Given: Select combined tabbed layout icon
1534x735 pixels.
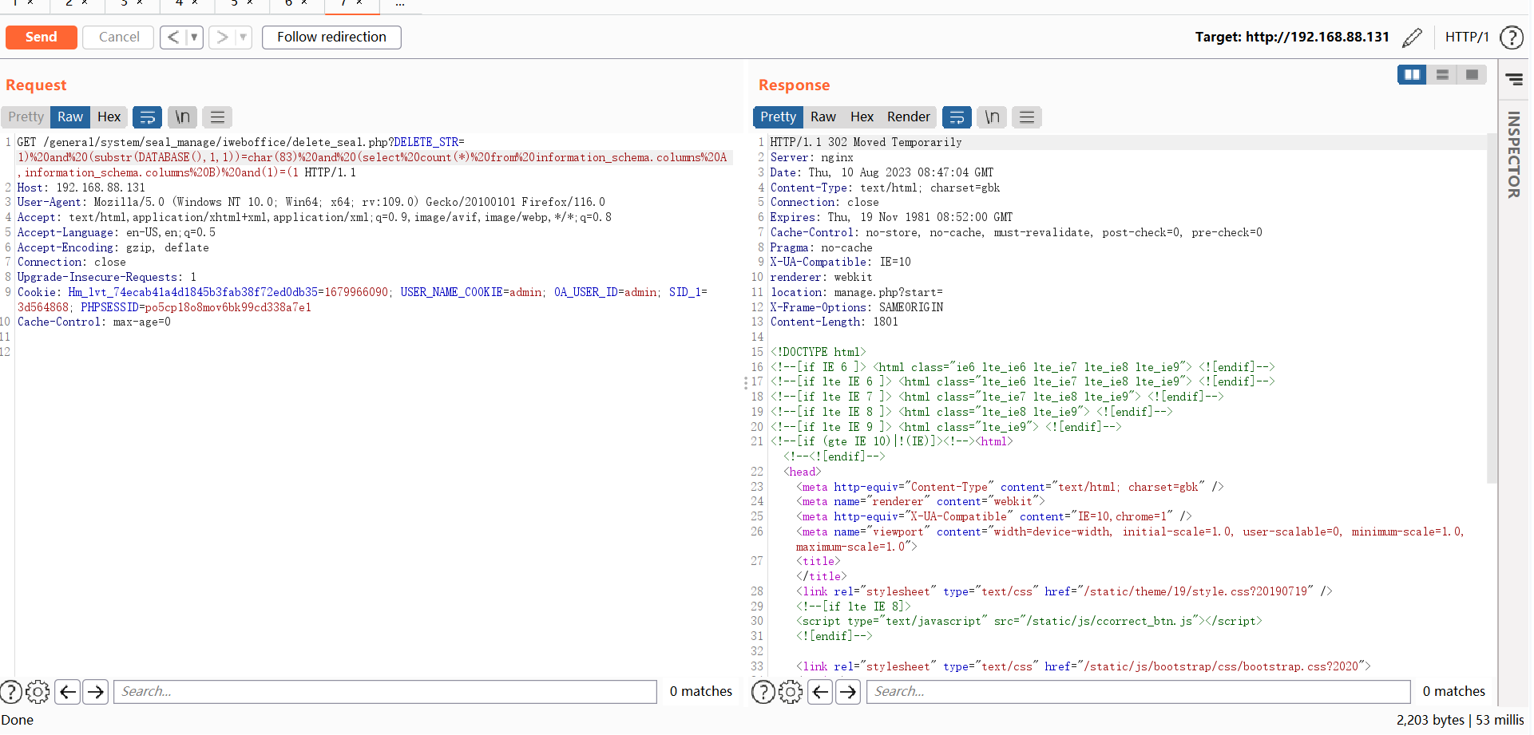Looking at the screenshot, I should pyautogui.click(x=1472, y=74).
